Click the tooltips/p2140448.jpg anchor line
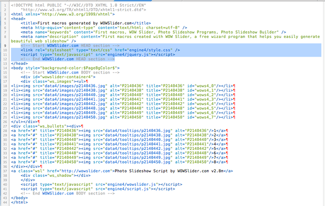 (120, 153)
